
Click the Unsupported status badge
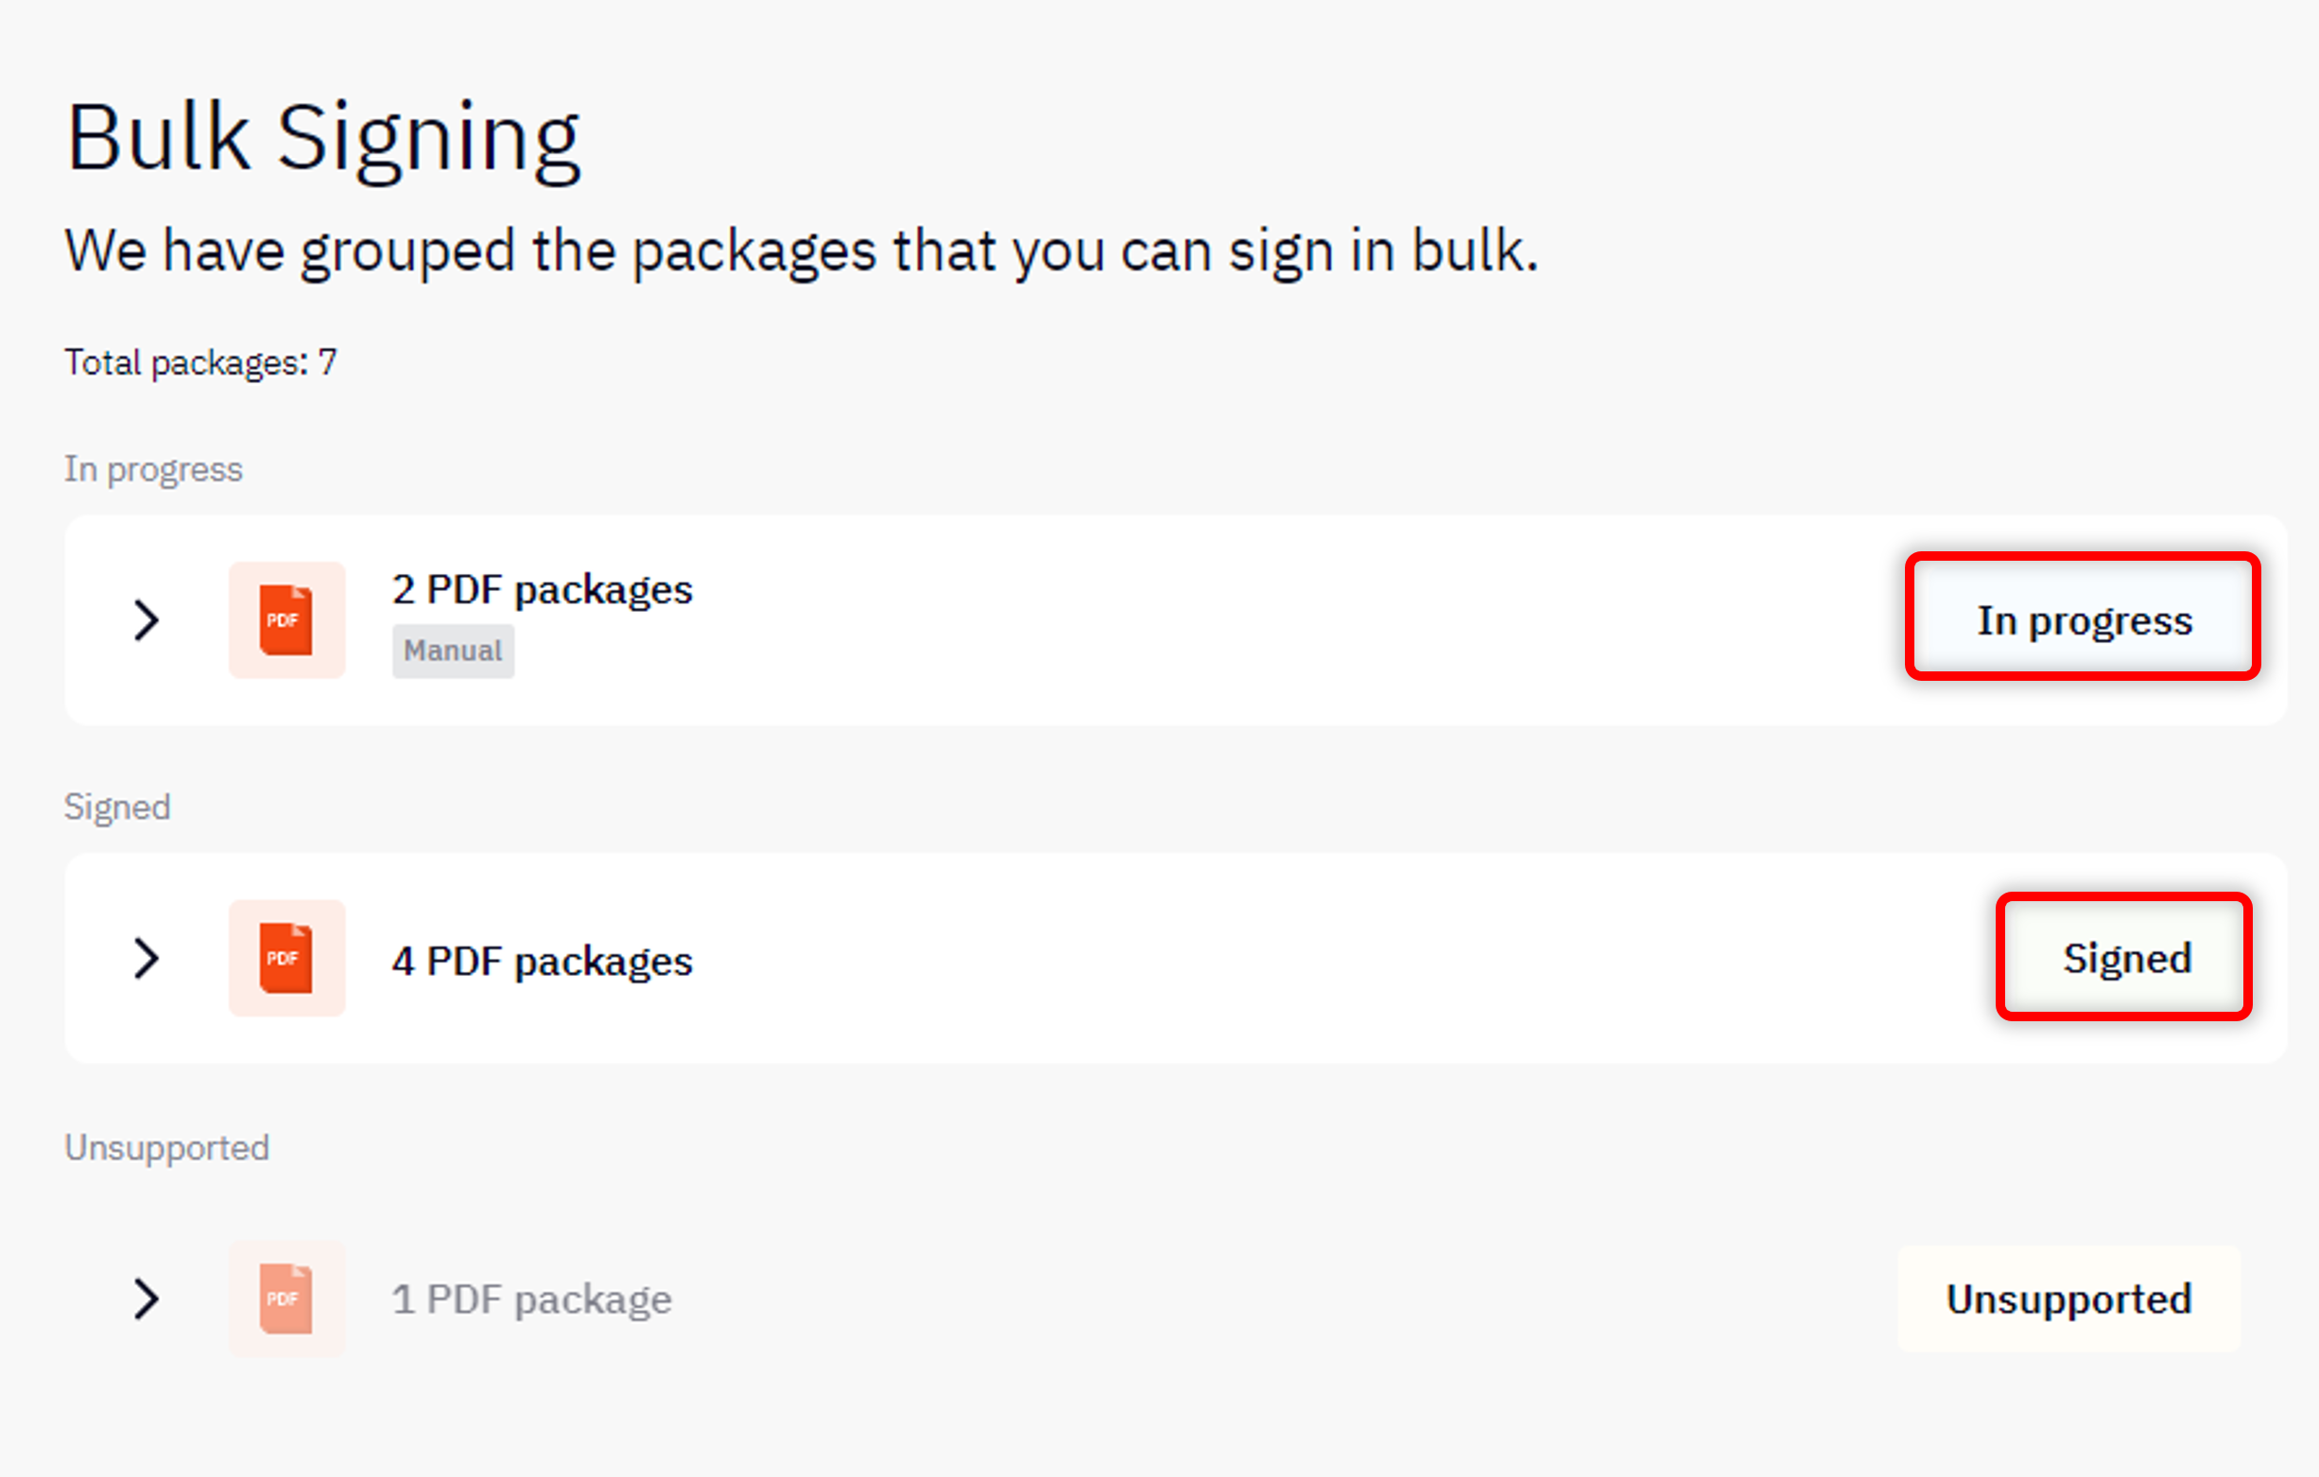click(2068, 1299)
